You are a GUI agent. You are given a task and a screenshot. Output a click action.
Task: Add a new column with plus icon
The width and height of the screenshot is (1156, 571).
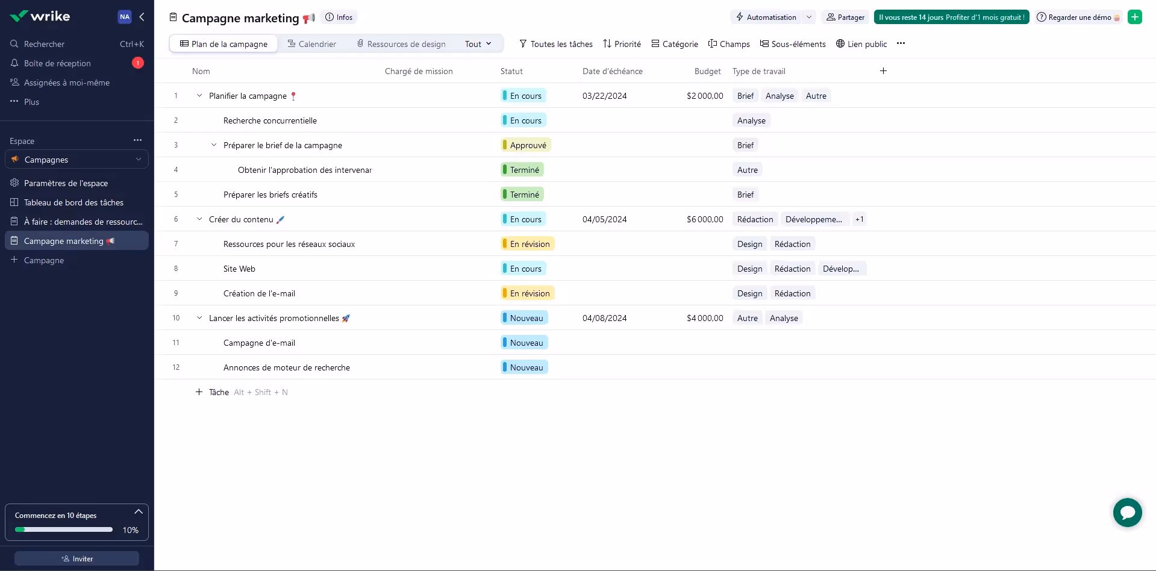click(x=883, y=71)
